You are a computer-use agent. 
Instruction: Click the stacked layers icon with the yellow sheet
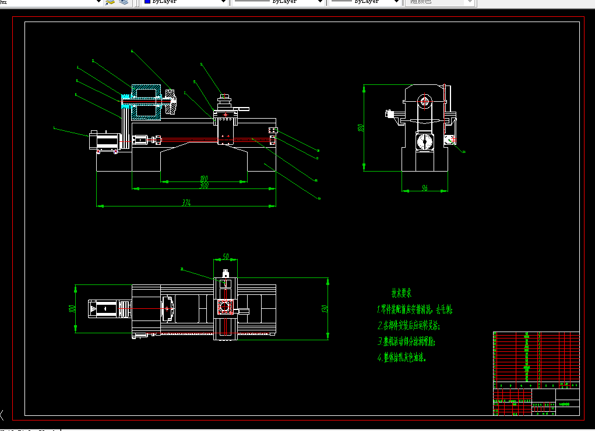110,2
